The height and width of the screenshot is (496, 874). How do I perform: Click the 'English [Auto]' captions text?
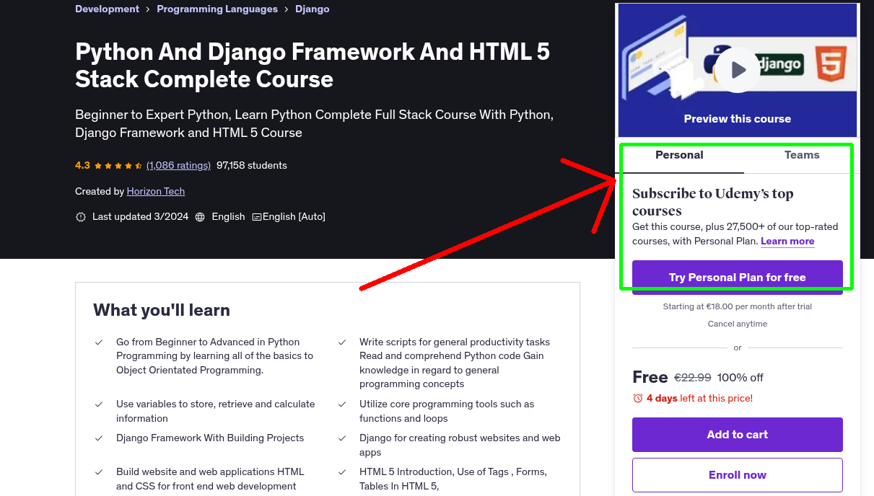(294, 217)
